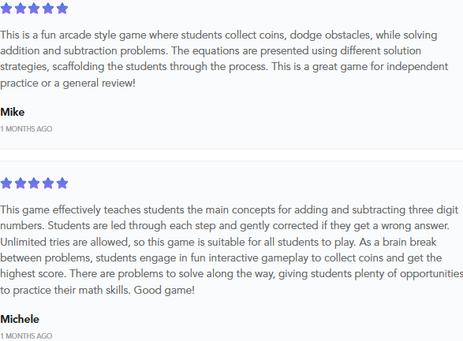463x341 pixels.
Task: Click fourth star in Michele's review rating
Action: [48, 183]
